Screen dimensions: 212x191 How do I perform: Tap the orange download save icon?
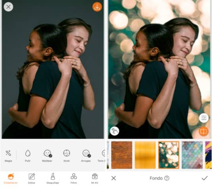pyautogui.click(x=97, y=7)
